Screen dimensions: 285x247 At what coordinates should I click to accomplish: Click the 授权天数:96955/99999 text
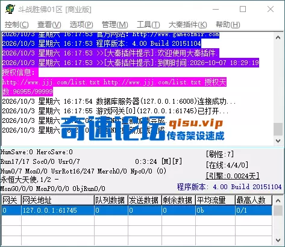click(x=28, y=92)
